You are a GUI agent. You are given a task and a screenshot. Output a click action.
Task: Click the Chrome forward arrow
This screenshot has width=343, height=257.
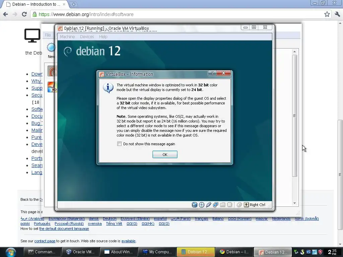[x=15, y=14]
